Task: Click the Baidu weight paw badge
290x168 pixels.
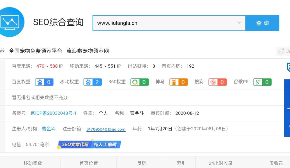Action: tap(44, 82)
